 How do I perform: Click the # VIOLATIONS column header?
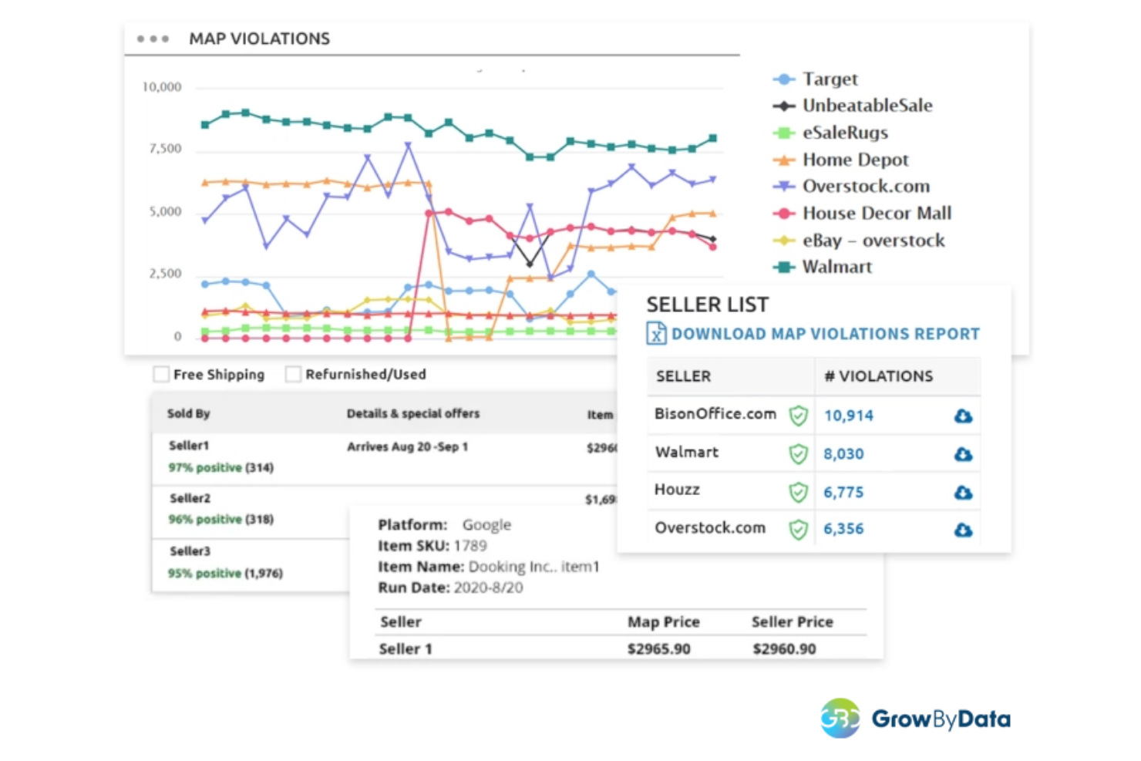coord(878,376)
